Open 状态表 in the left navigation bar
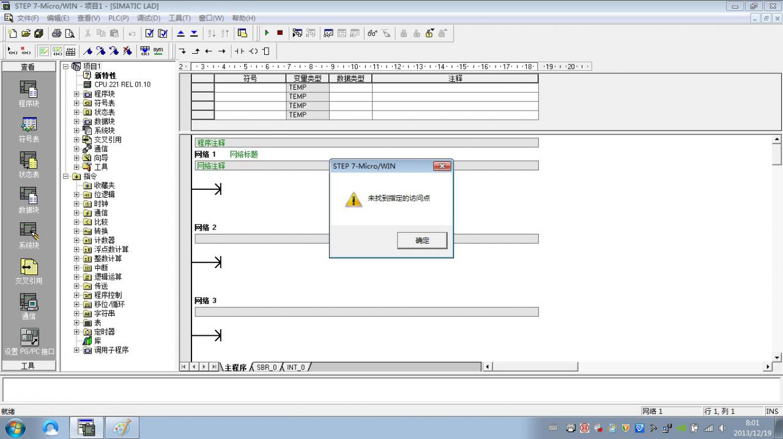Viewport: 783px width, 439px height. tap(29, 164)
